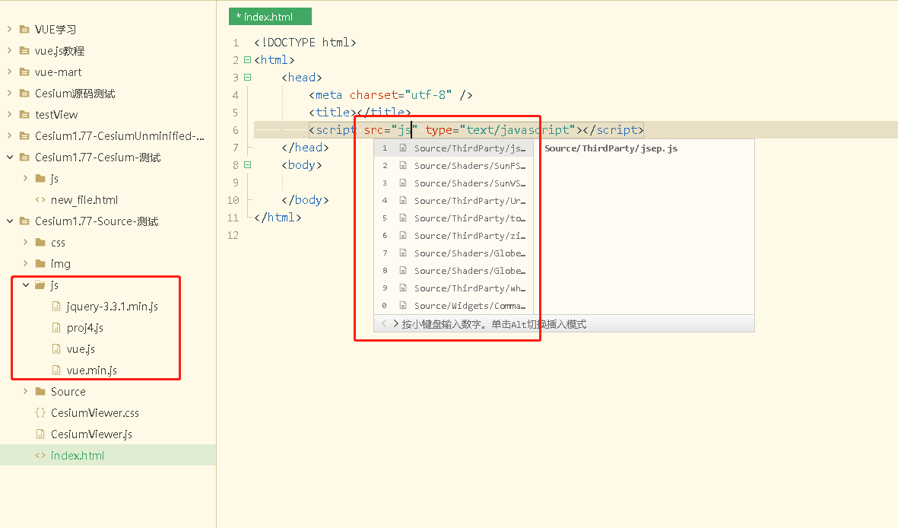Click the type="text/javascript" attribute text

(500, 130)
